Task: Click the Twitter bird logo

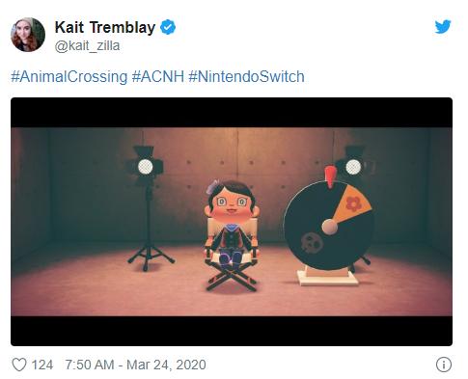Action: (443, 27)
